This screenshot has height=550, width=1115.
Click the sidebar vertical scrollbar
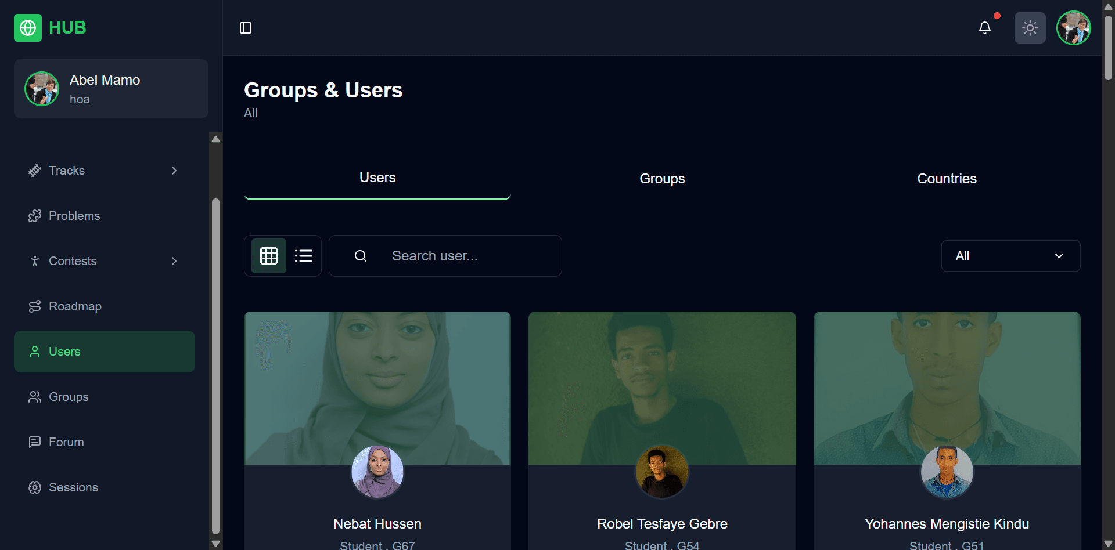[x=216, y=366]
